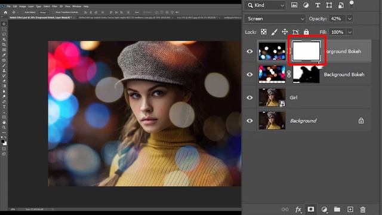Screen dimensions: 382x215
Task: Click the Opacity 42% field
Action: 337,19
